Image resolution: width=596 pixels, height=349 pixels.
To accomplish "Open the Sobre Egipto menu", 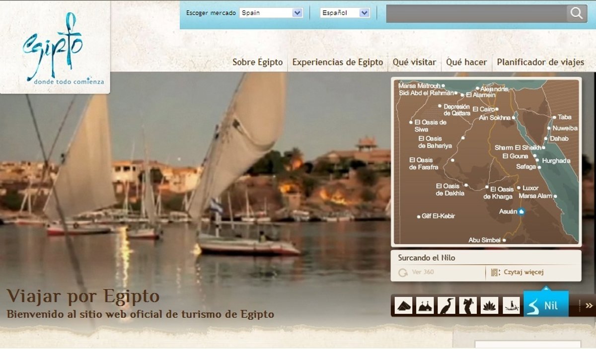I will [x=257, y=62].
